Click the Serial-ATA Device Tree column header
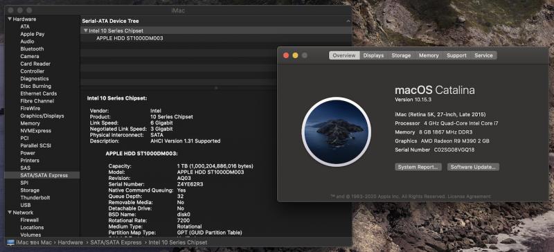The image size is (554, 252). (x=110, y=21)
